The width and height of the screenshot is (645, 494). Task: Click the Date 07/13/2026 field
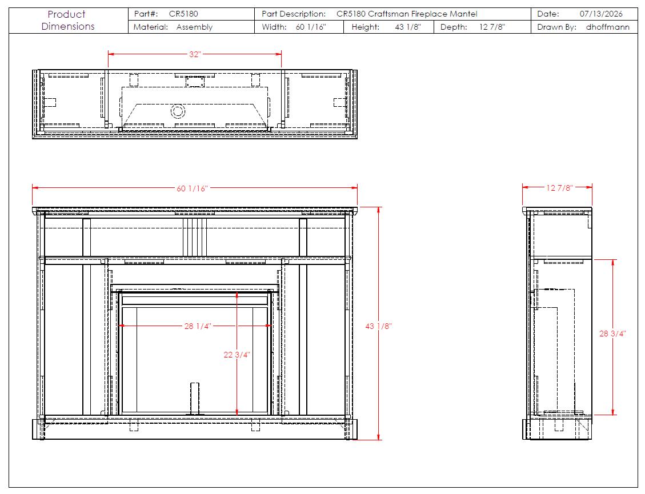[x=584, y=14]
